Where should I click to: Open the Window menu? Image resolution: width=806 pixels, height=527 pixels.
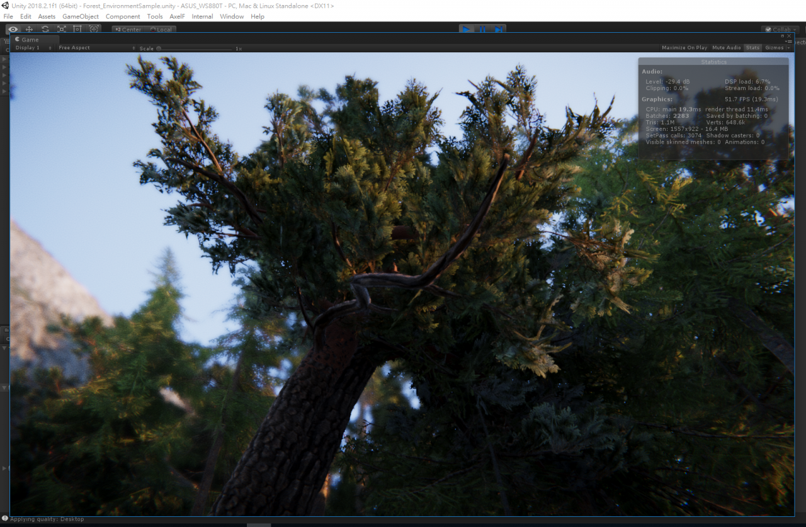tap(232, 16)
